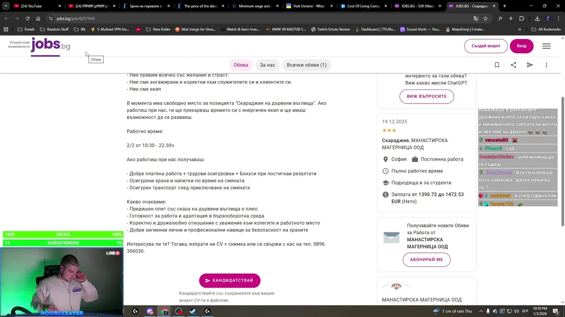Screen dimensions: 565x317
Task: Click the YouTube shortcut icon in bookmarks bar
Action: click(138, 29)
